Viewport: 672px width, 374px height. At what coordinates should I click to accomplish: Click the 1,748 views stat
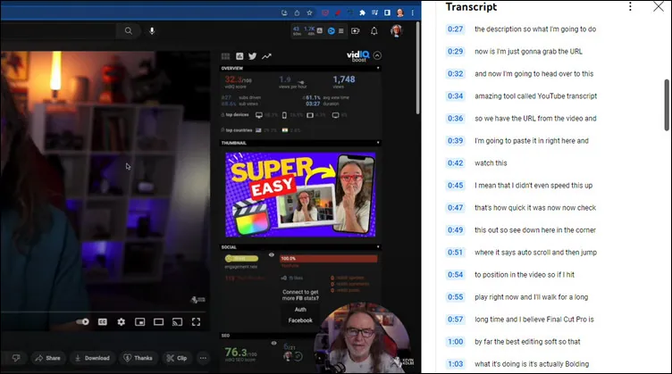click(344, 80)
